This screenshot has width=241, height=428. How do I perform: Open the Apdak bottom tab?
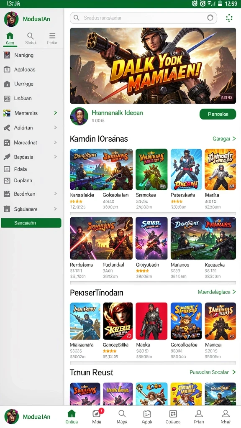tap(147, 417)
